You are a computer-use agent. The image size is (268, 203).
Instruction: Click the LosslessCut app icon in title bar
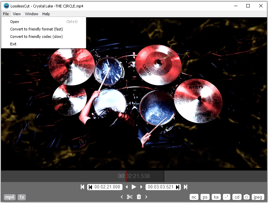(6, 6)
